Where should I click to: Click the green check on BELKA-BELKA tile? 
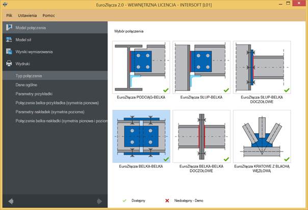click(x=166, y=159)
